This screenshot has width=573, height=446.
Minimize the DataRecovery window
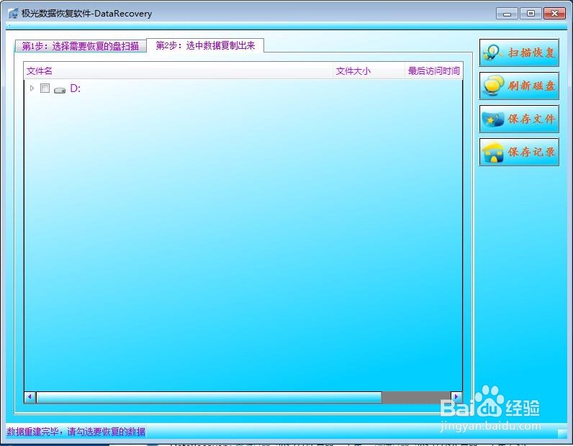point(507,14)
